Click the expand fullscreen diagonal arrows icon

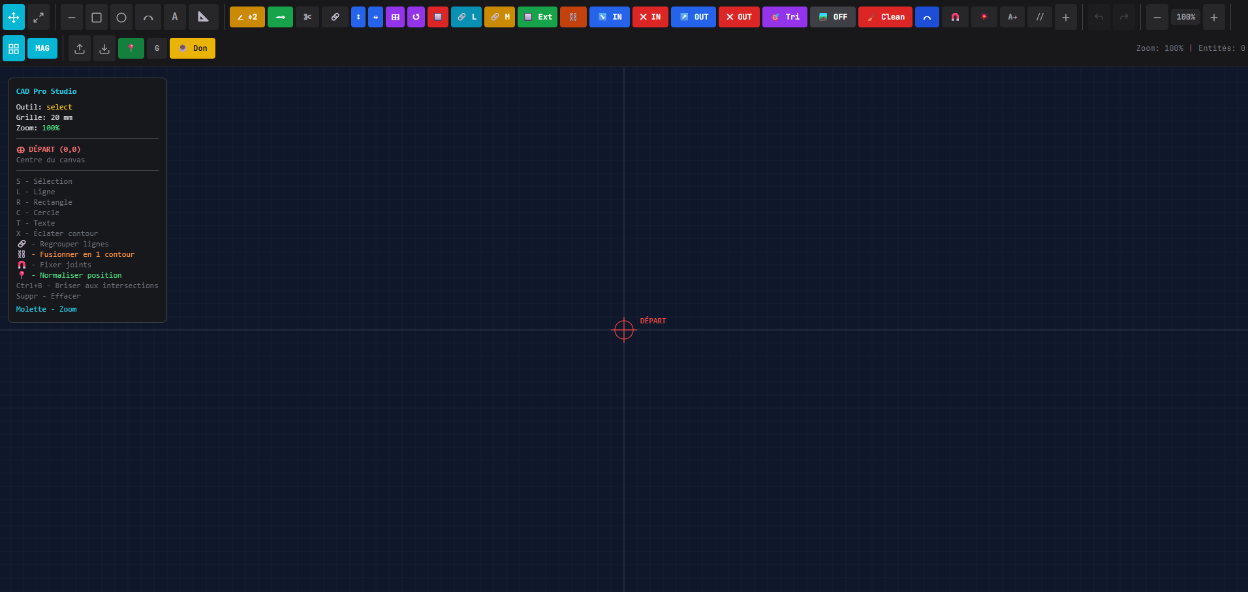(x=39, y=17)
